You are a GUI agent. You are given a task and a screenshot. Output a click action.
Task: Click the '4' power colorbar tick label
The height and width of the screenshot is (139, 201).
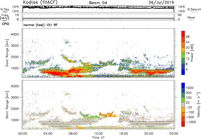pos(186,69)
